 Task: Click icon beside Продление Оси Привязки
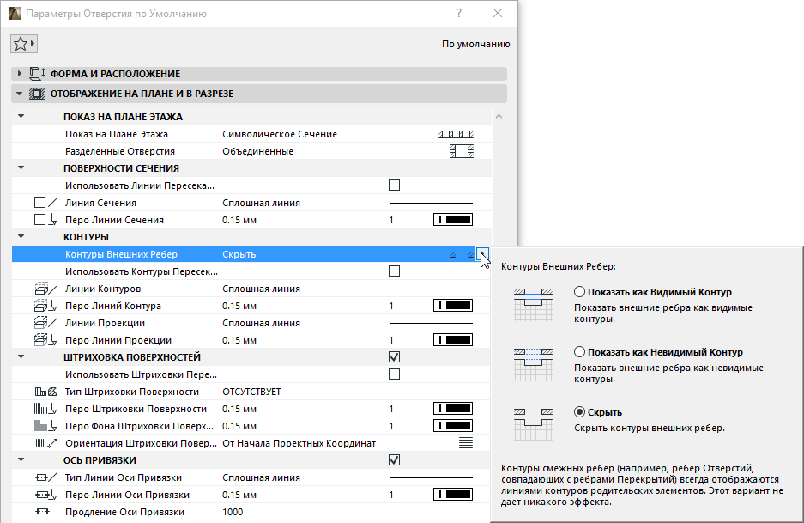pyautogui.click(x=42, y=512)
